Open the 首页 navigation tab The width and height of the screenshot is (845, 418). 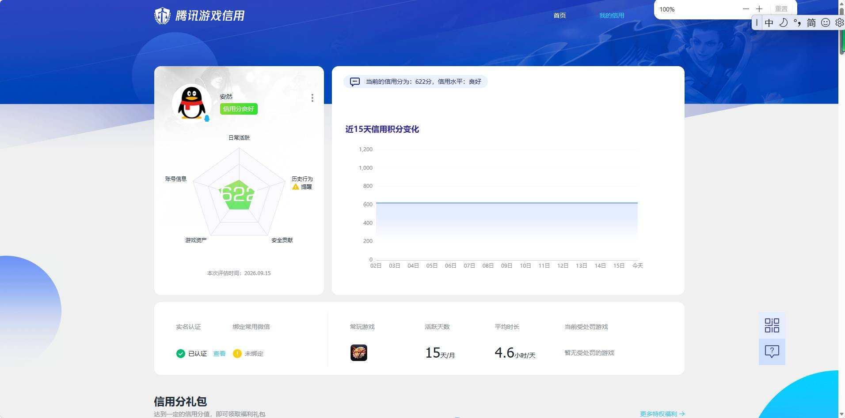point(560,15)
